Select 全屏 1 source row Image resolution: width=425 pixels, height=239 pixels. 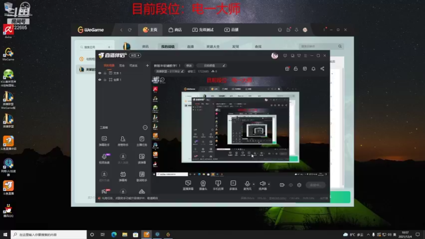pyautogui.click(x=123, y=80)
